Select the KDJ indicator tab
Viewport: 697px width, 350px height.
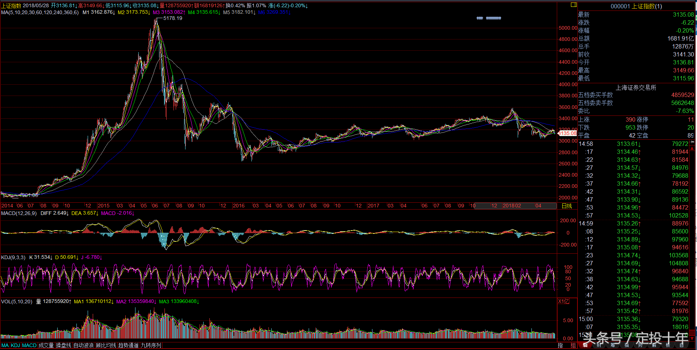click(15, 345)
